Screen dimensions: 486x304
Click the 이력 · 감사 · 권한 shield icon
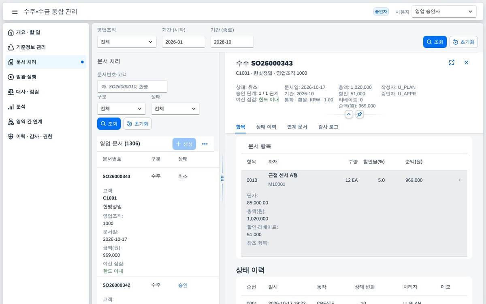[11, 137]
